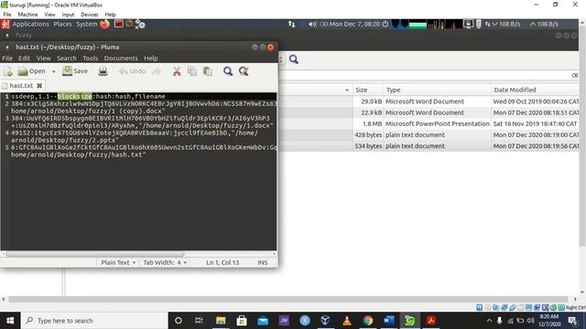Click the Type here to search box
The height and width of the screenshot is (329, 586).
point(94,321)
